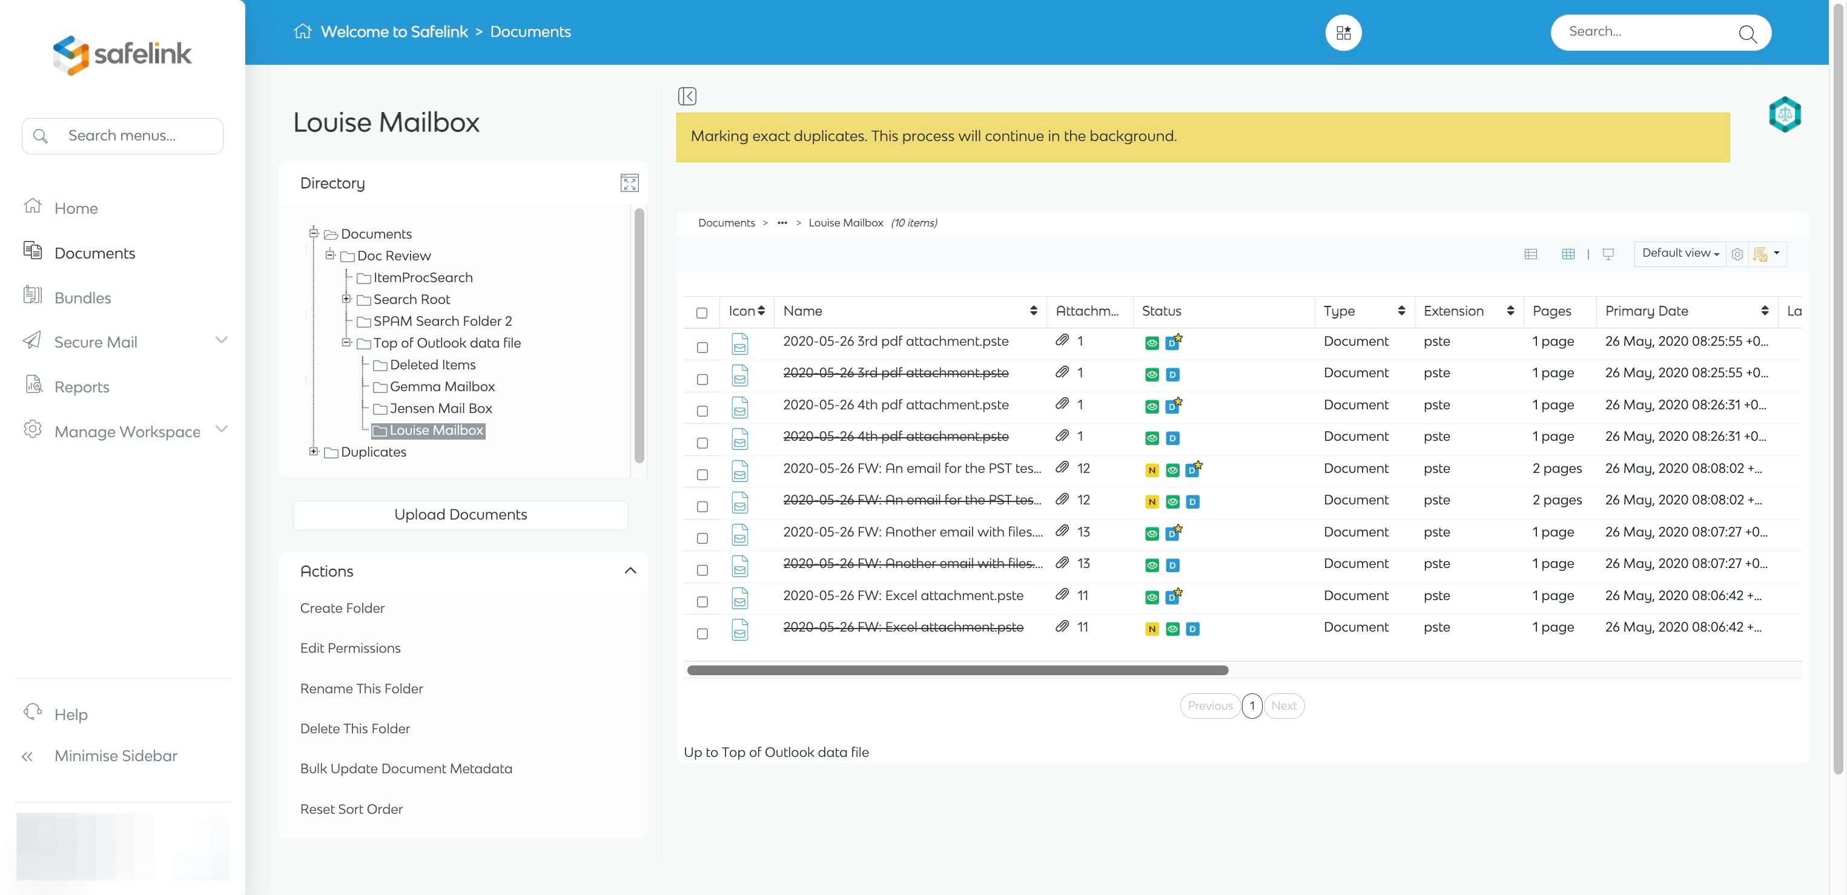Check the first 3rd pdf attachment row

click(x=702, y=347)
